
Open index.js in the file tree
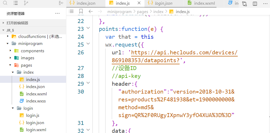coord(33,79)
